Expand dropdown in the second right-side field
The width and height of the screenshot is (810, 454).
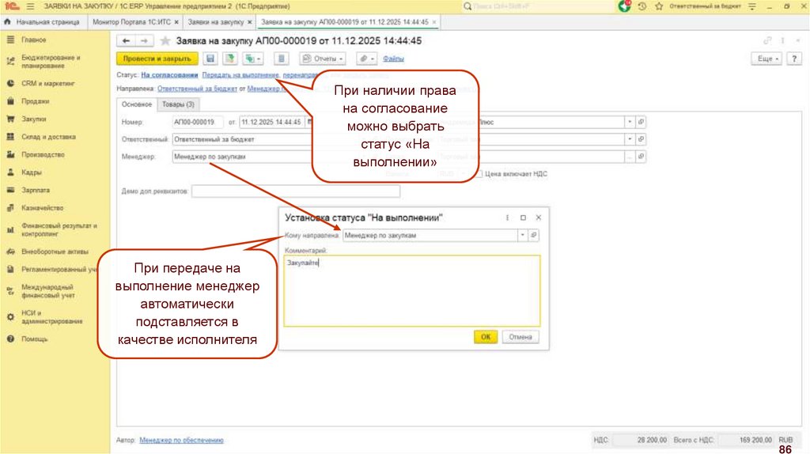tap(629, 139)
